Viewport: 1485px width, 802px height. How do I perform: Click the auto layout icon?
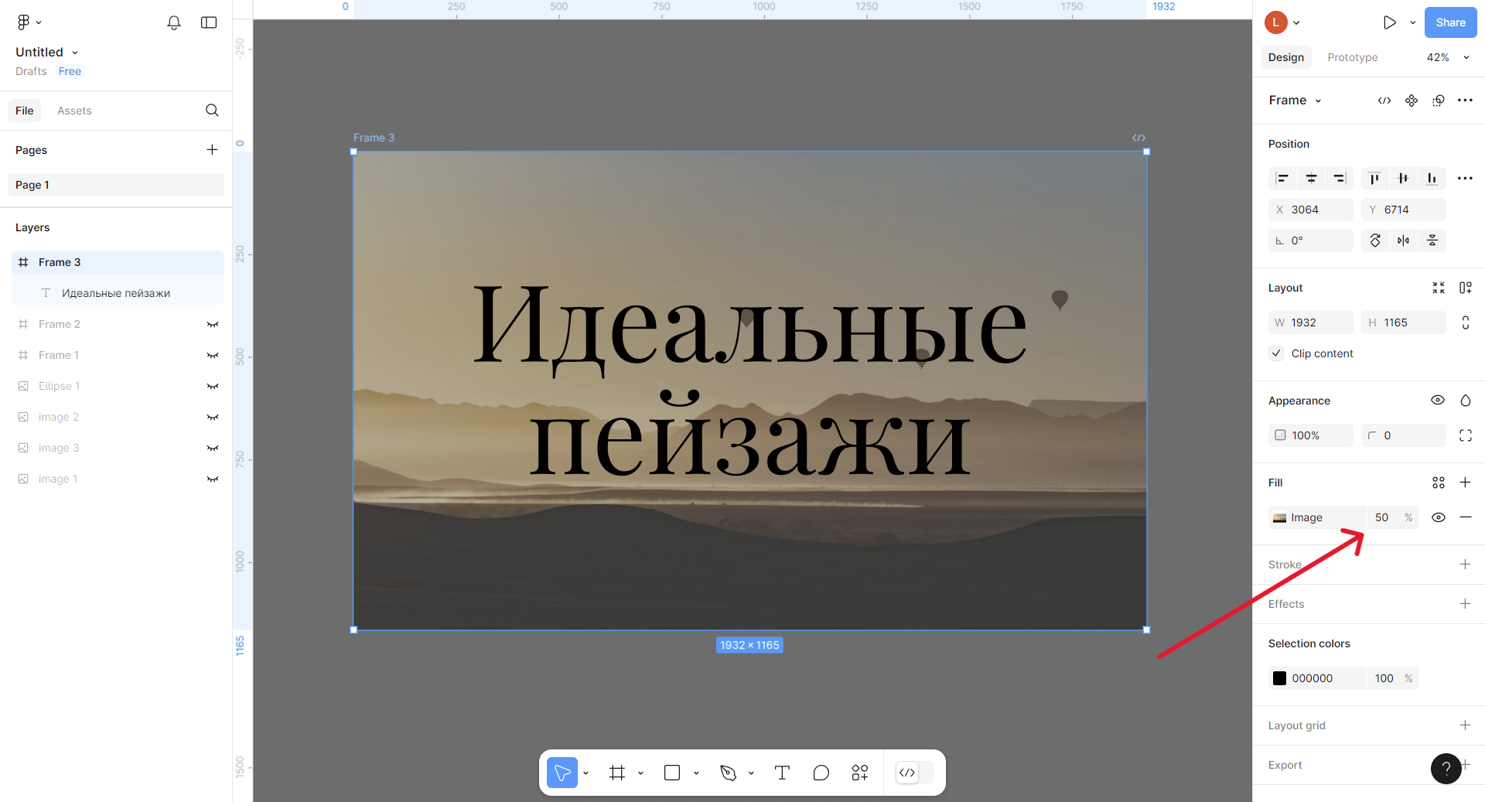pyautogui.click(x=1465, y=288)
